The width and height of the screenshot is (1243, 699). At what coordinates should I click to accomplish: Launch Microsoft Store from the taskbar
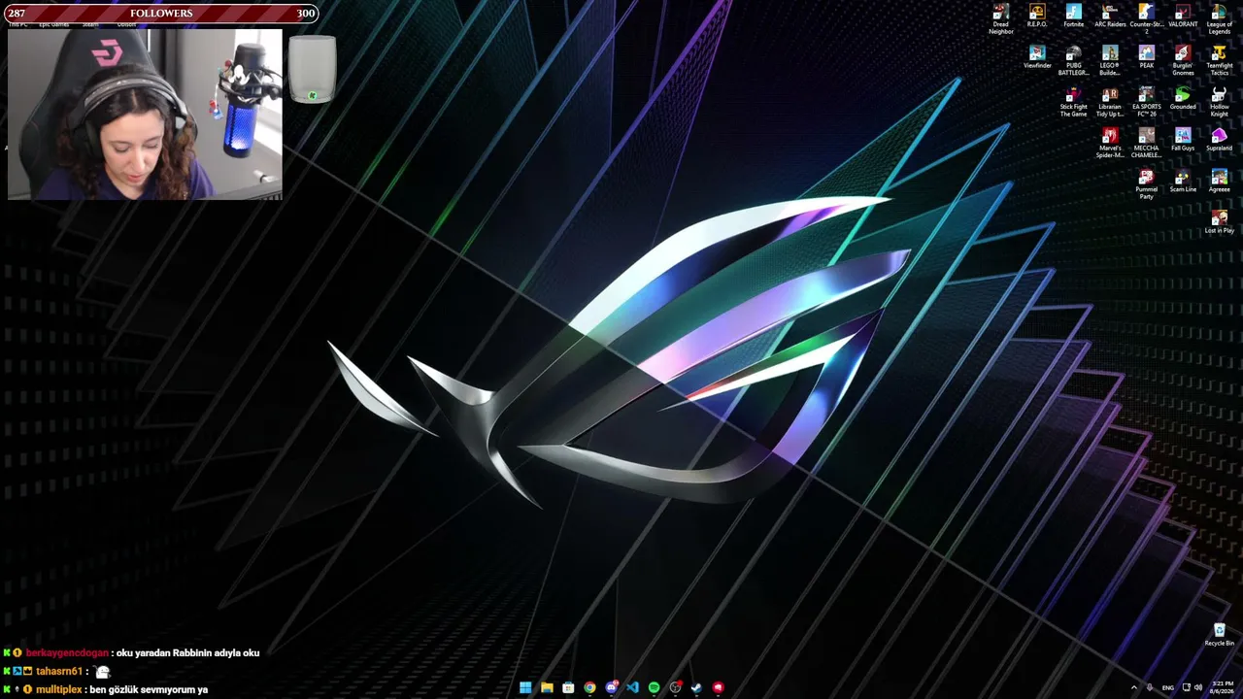568,687
